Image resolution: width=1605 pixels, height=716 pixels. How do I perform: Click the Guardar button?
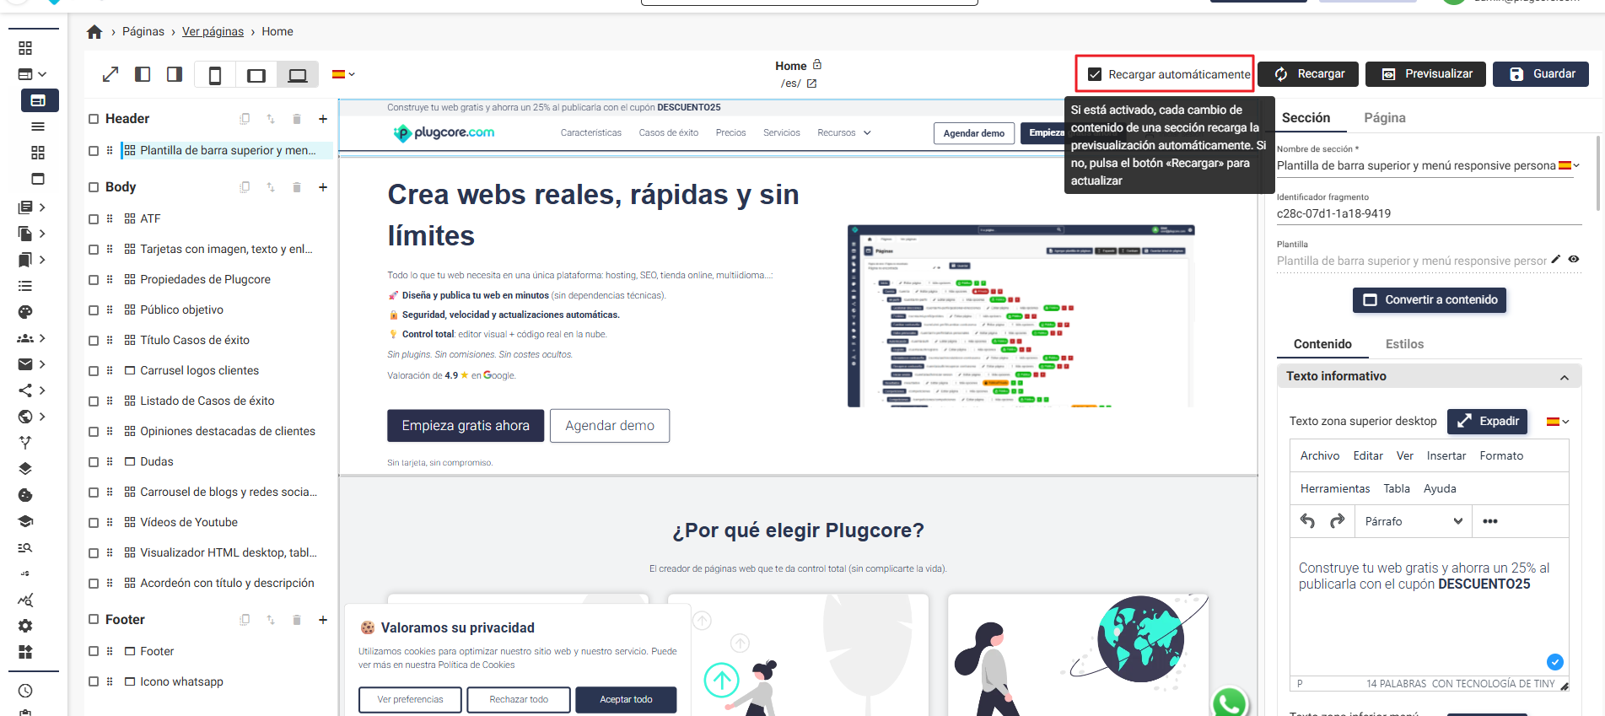pos(1541,74)
